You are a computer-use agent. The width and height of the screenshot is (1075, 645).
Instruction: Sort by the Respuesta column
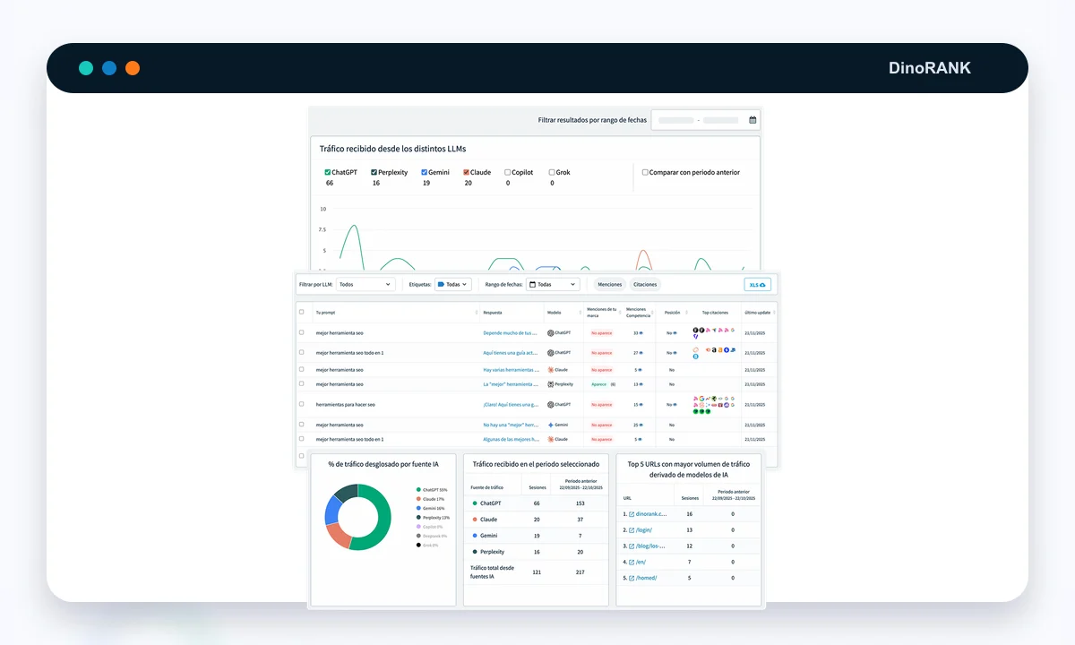coord(512,313)
